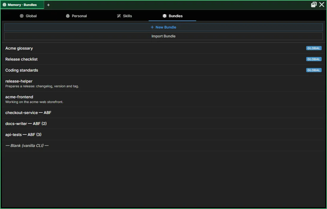327x209 pixels.
Task: Select api-tests — ABF (3) bundle
Action: point(164,135)
